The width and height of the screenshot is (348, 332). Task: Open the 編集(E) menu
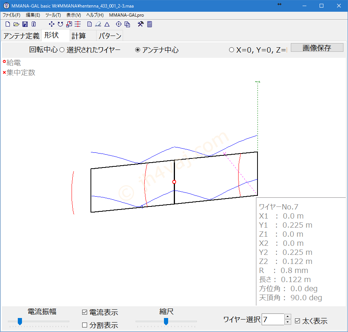pyautogui.click(x=33, y=15)
